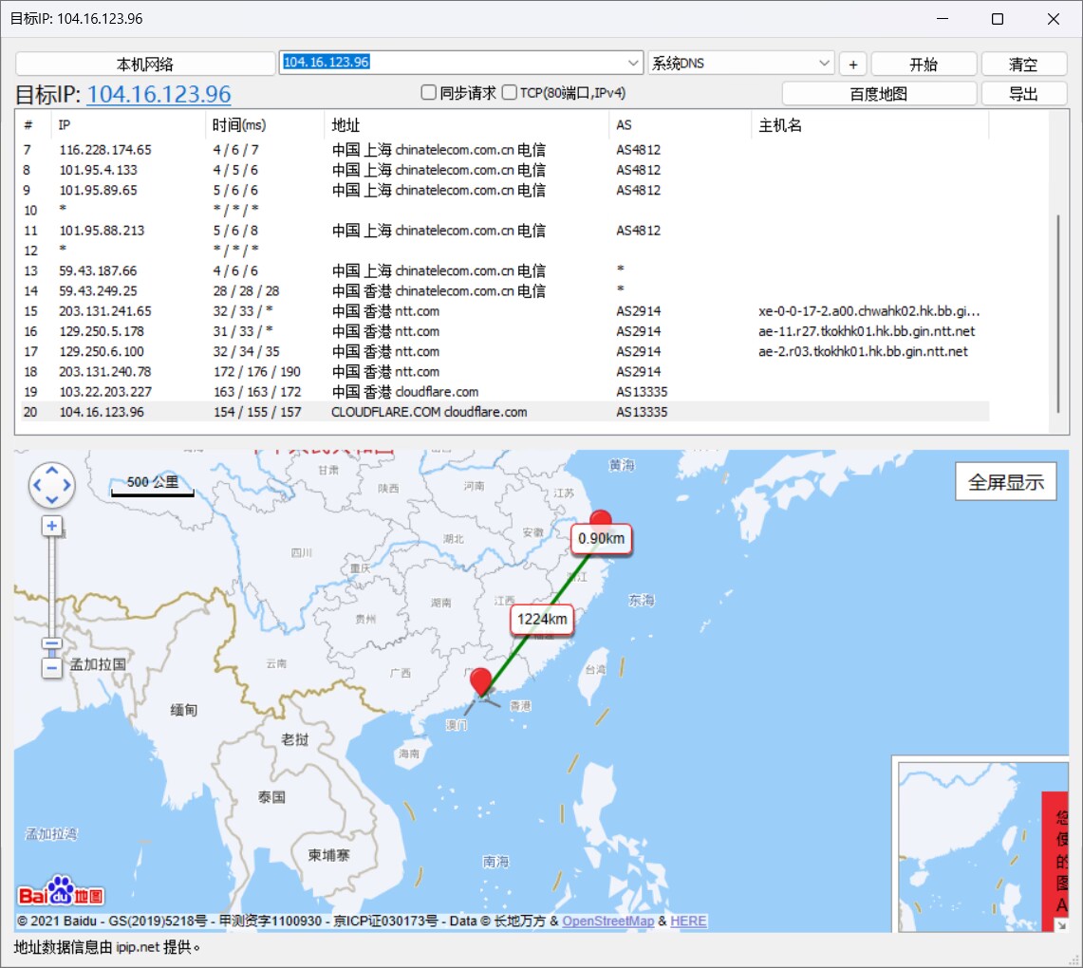The width and height of the screenshot is (1083, 968).
Task: Pan the map using the navigation compass control
Action: (52, 485)
